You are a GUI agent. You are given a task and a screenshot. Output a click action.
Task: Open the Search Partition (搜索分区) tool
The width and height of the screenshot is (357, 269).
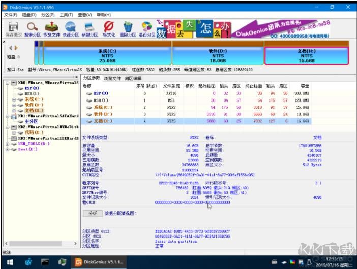(33, 29)
